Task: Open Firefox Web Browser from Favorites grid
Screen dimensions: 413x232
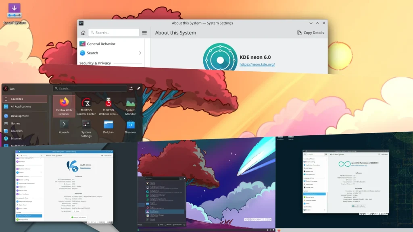Action: [64, 106]
